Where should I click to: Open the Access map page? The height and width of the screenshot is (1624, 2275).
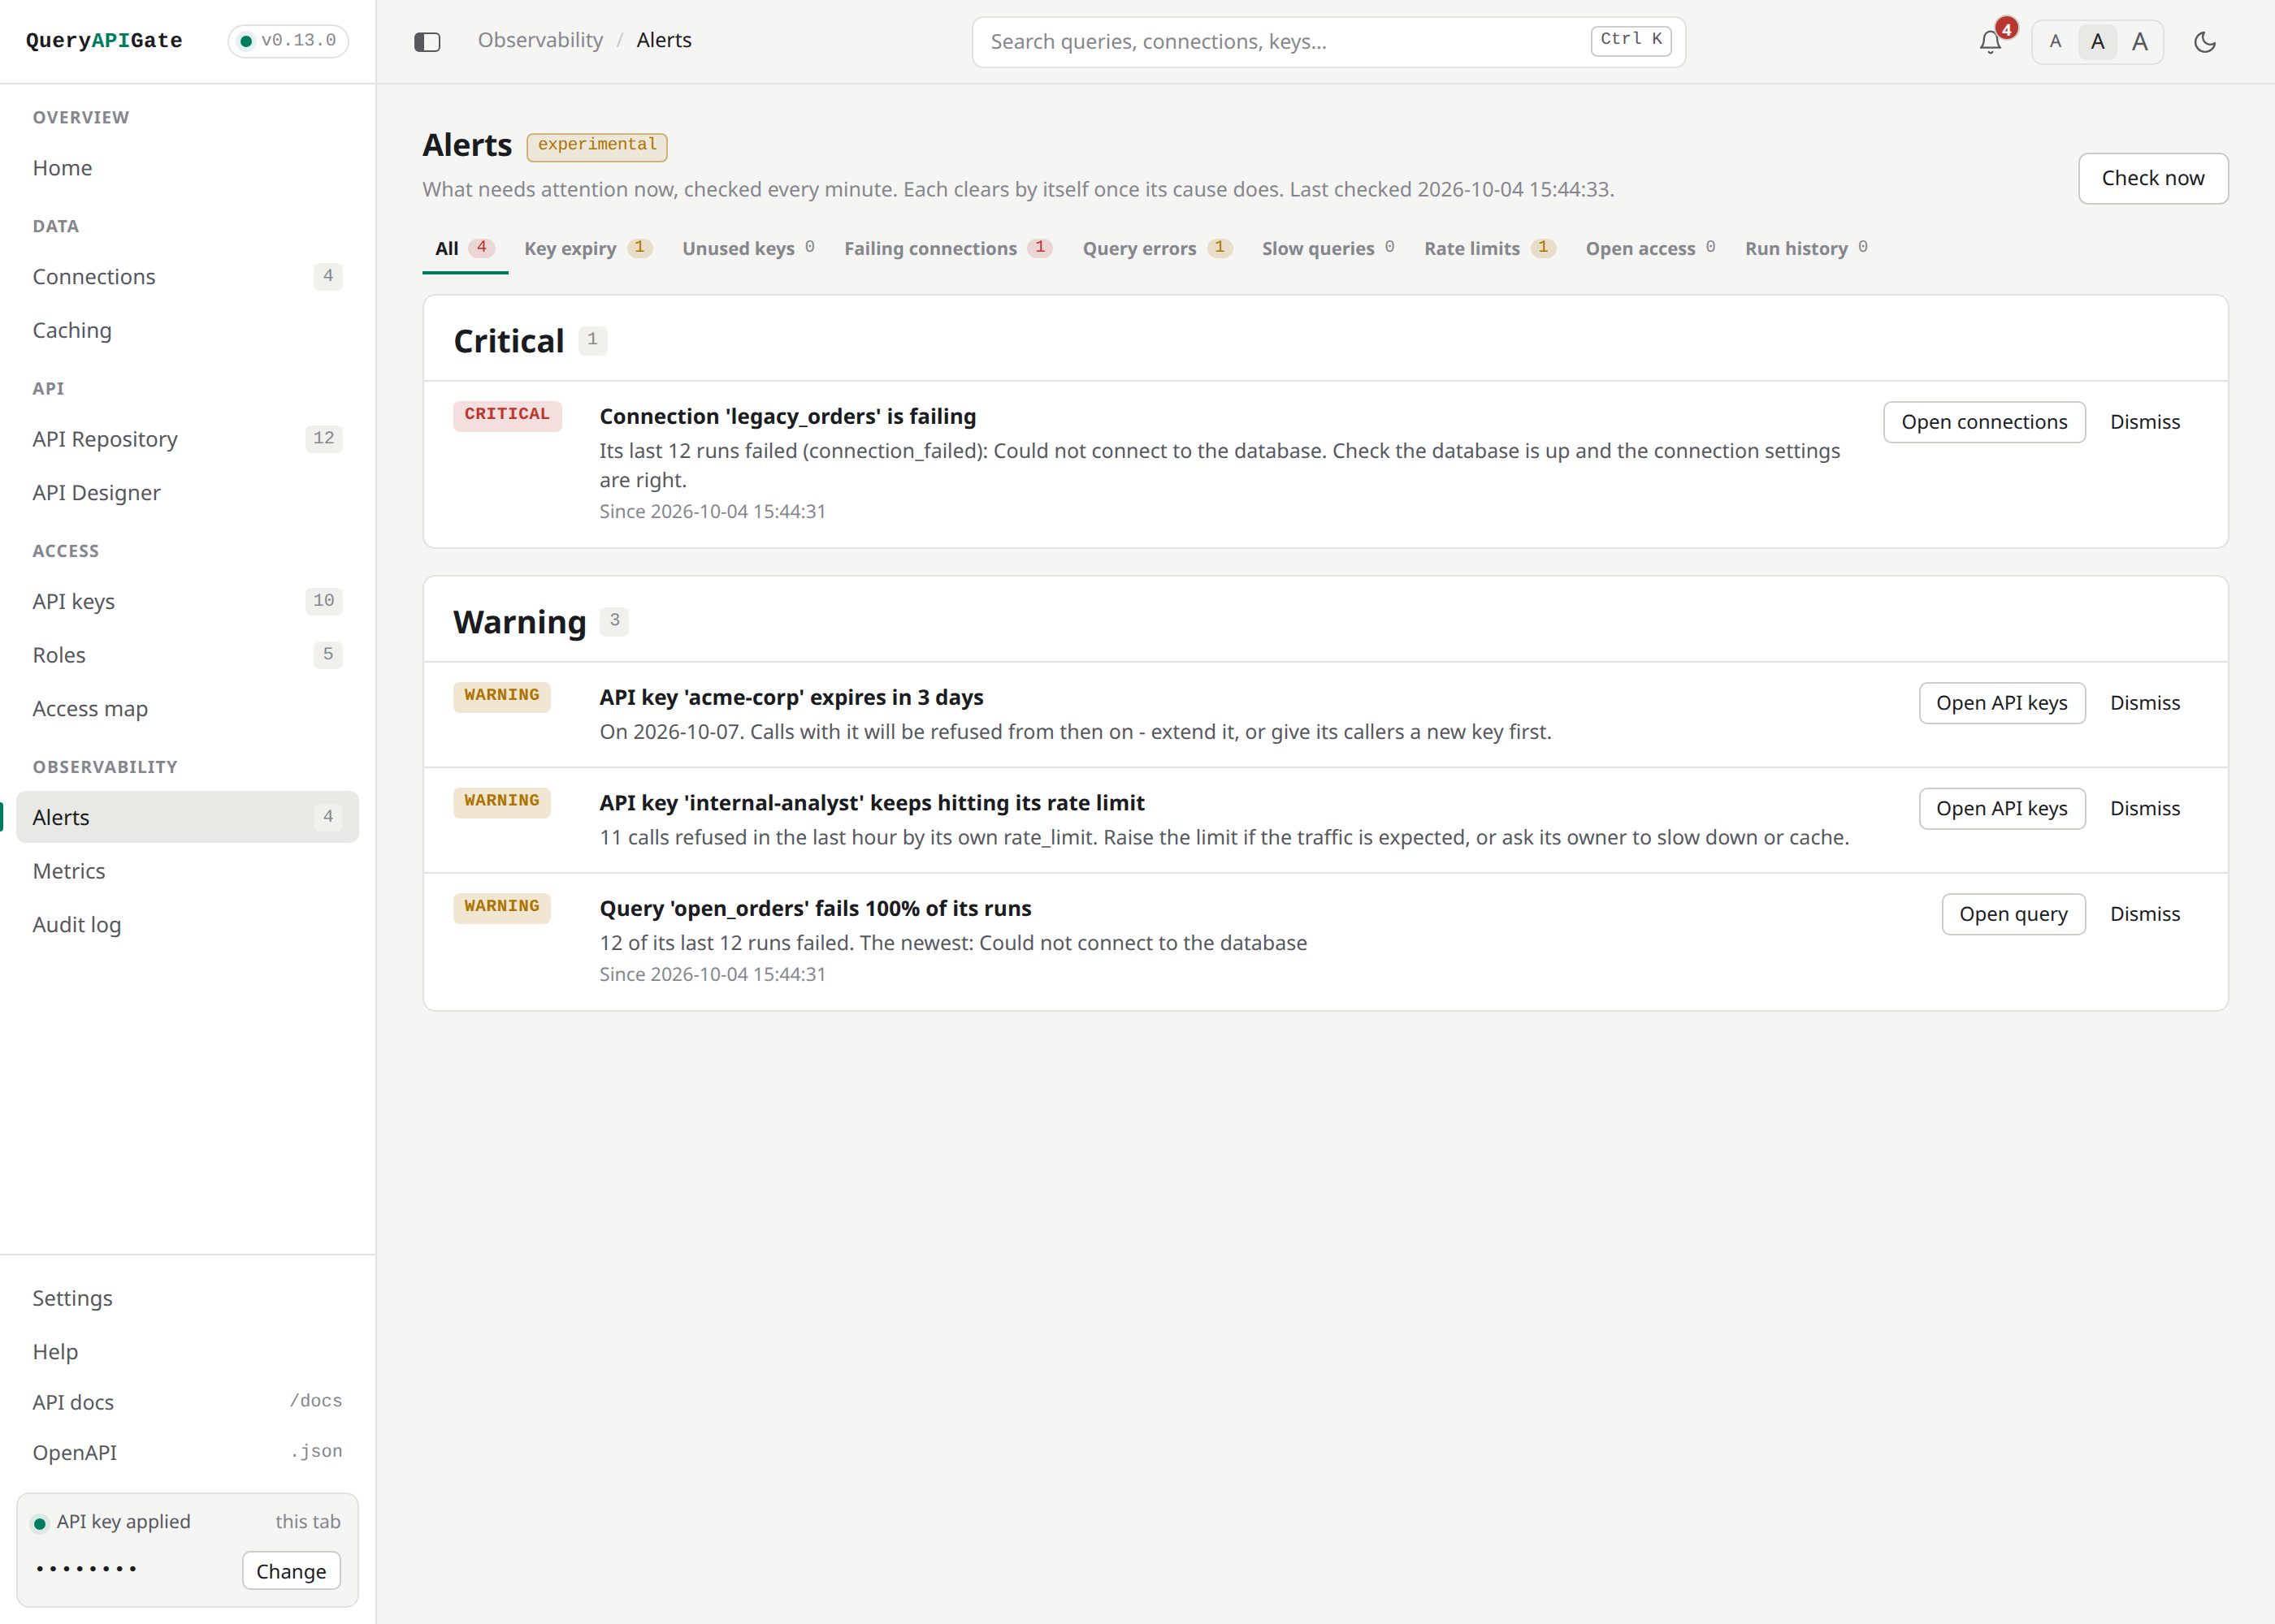187,709
